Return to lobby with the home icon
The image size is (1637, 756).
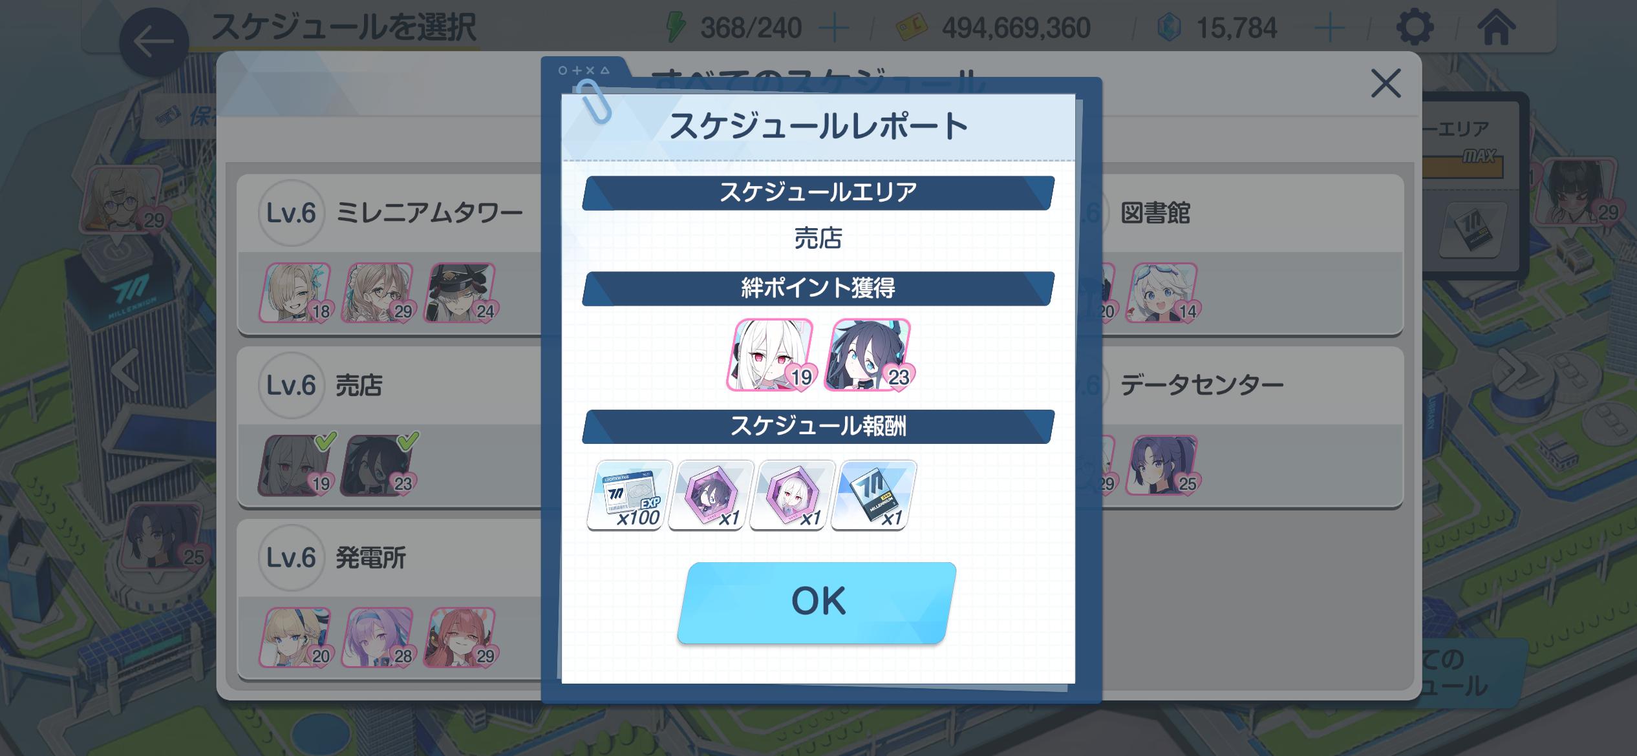[1496, 28]
